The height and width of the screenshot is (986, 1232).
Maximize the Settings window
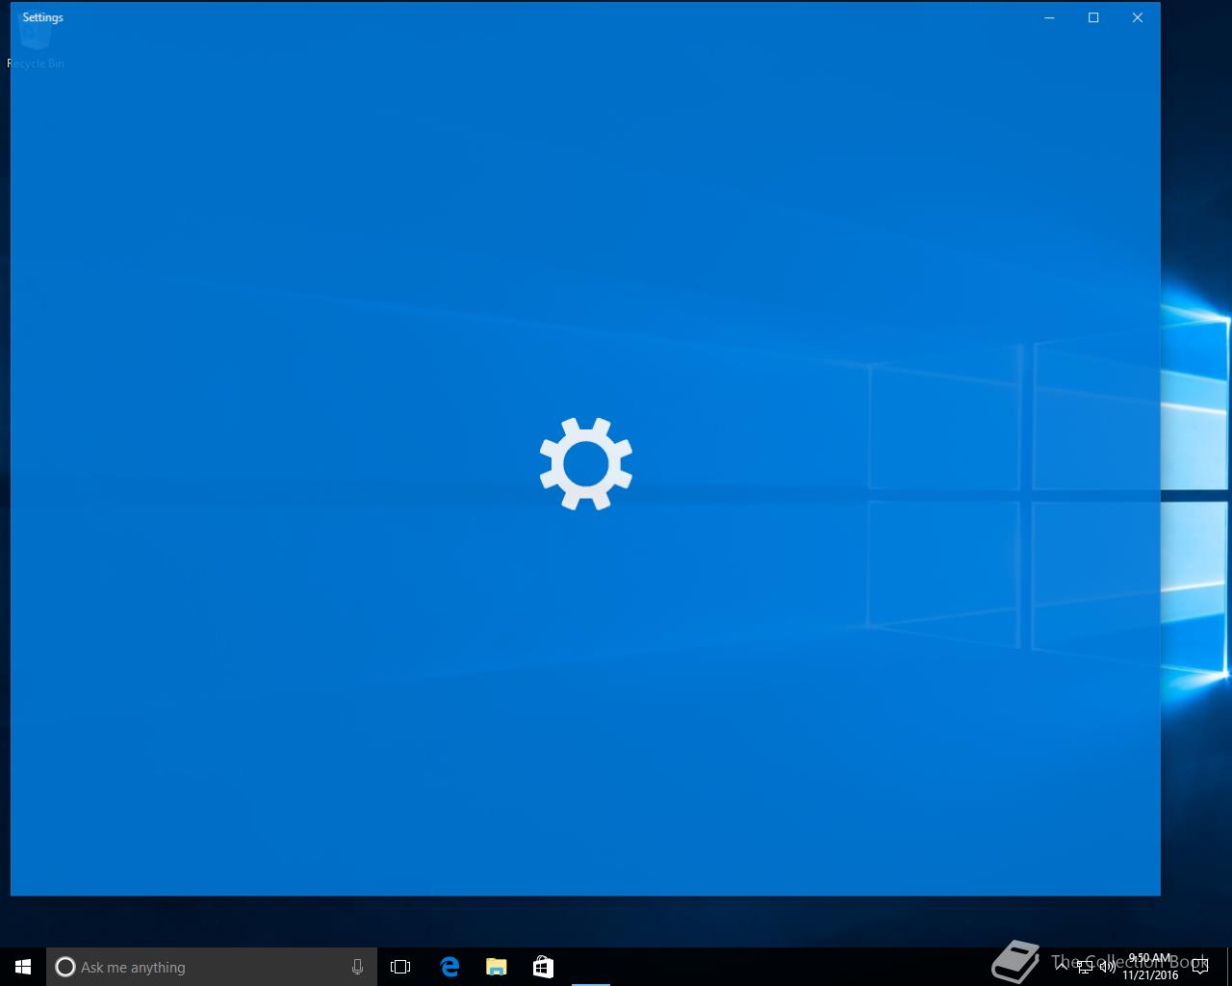pos(1093,17)
